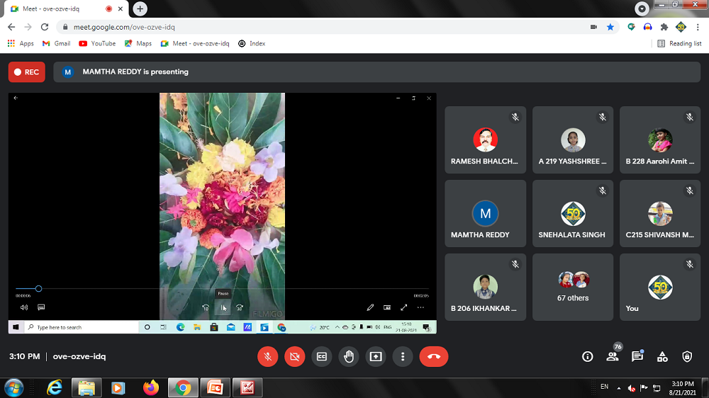Show everyone participants panel
Screen dimensions: 709x398
pyautogui.click(x=612, y=357)
